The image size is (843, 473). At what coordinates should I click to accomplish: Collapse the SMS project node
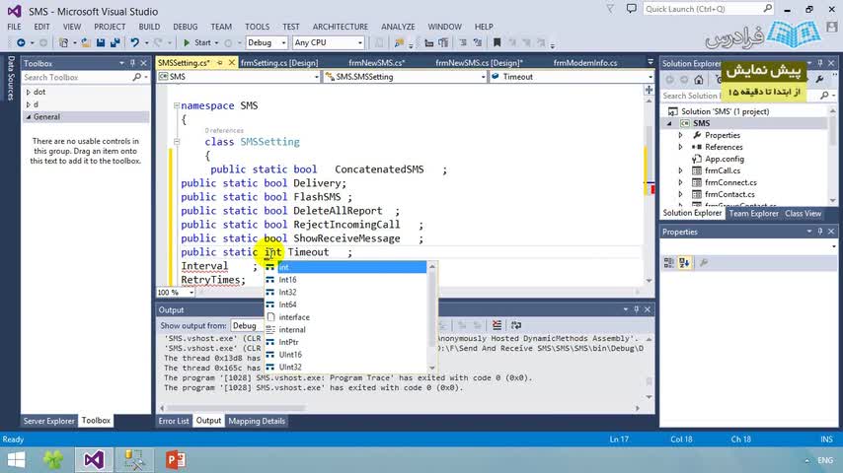[670, 123]
